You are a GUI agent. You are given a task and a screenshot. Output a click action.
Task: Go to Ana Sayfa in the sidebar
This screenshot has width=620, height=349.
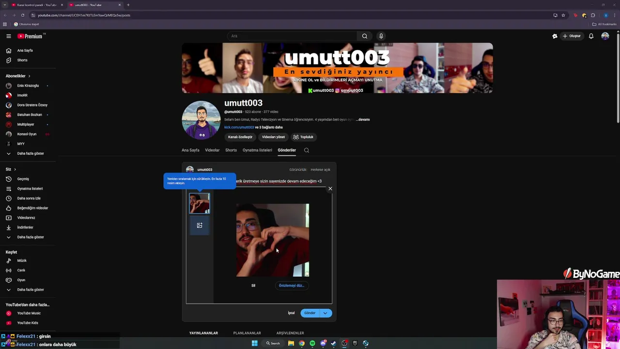coord(25,50)
